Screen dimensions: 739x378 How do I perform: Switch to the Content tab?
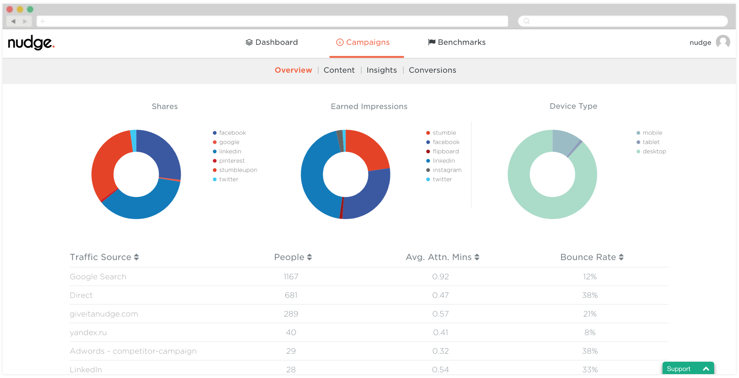point(339,70)
